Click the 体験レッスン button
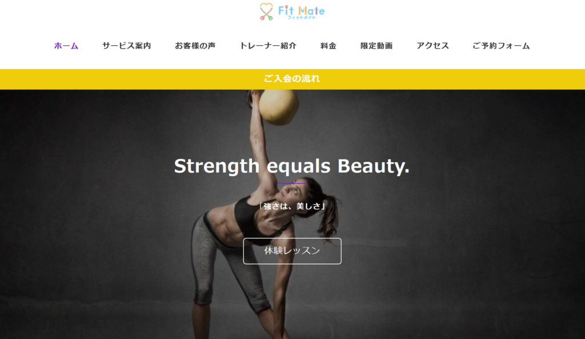Viewport: 585px width, 339px height. coord(292,251)
